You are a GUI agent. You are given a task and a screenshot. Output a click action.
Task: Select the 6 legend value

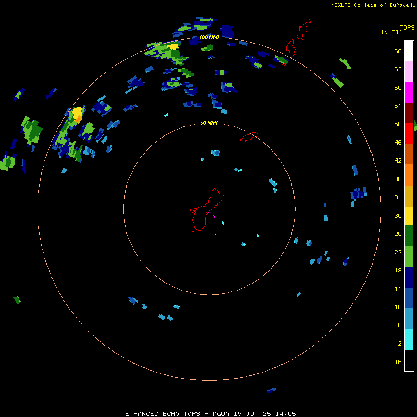(x=400, y=325)
